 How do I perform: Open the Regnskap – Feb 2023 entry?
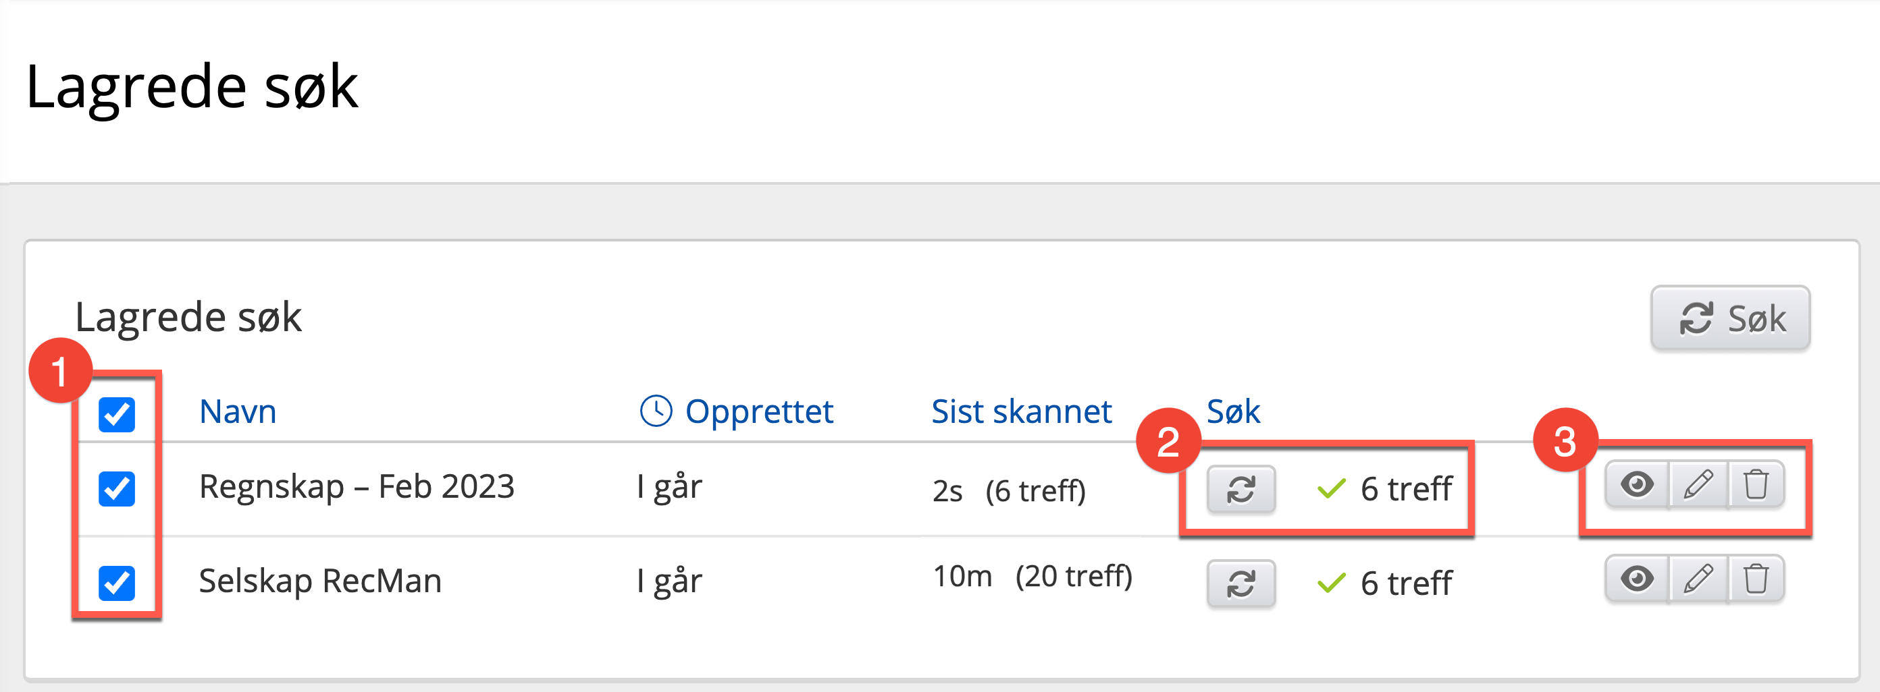(356, 486)
